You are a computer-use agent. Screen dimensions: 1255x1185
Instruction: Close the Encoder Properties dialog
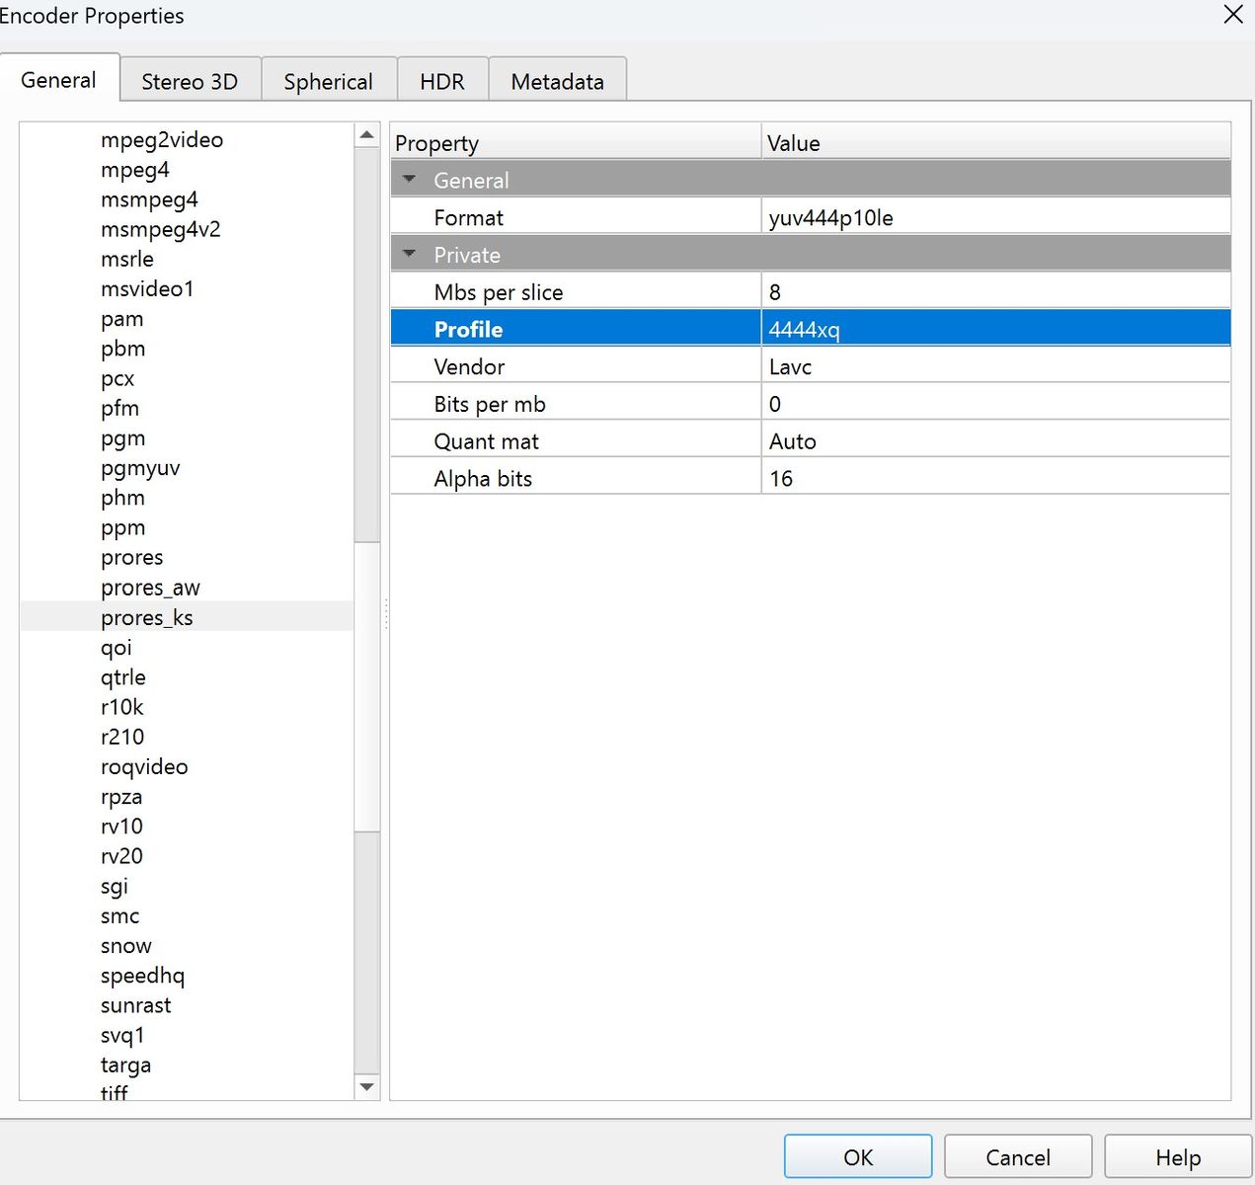(x=1233, y=15)
